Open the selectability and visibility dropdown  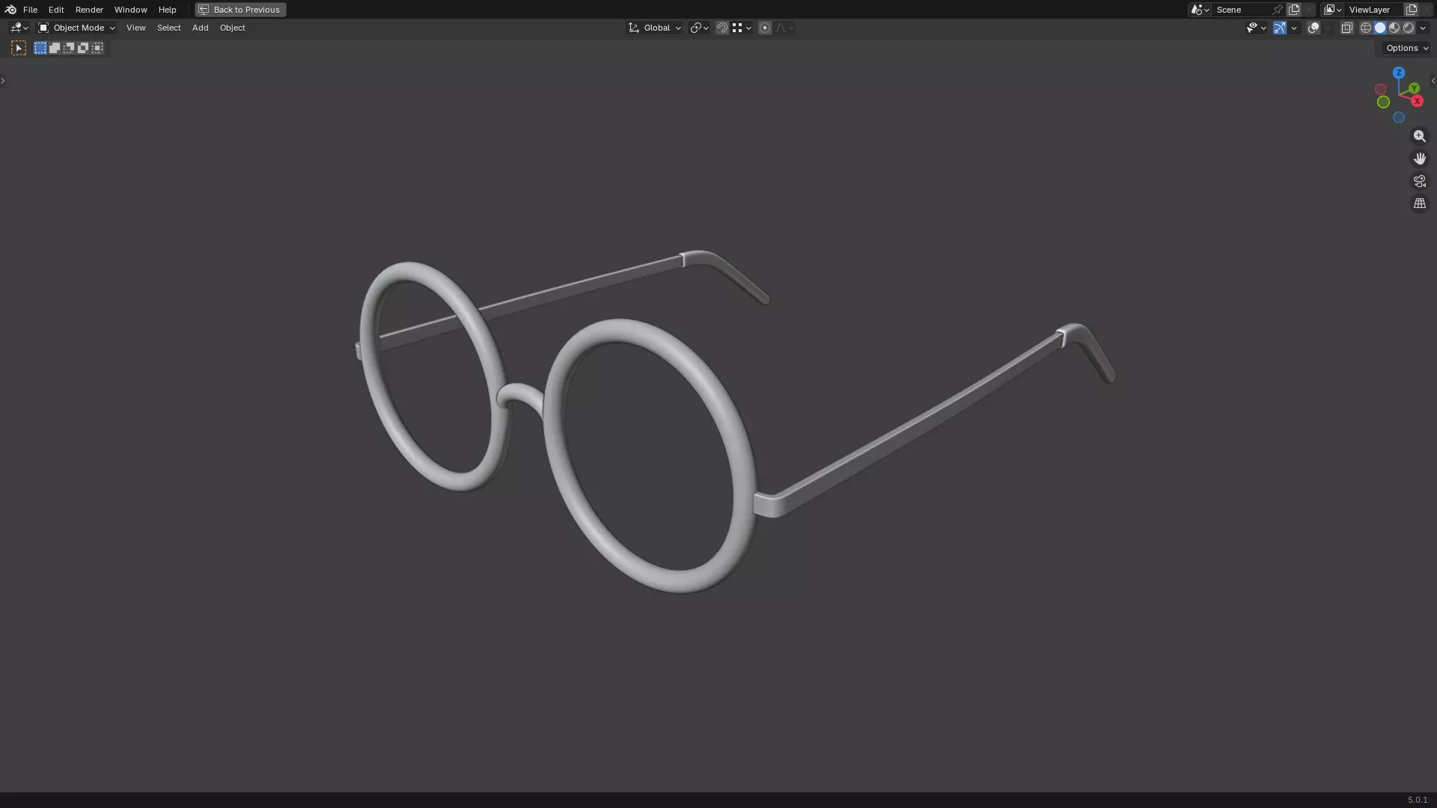1256,28
